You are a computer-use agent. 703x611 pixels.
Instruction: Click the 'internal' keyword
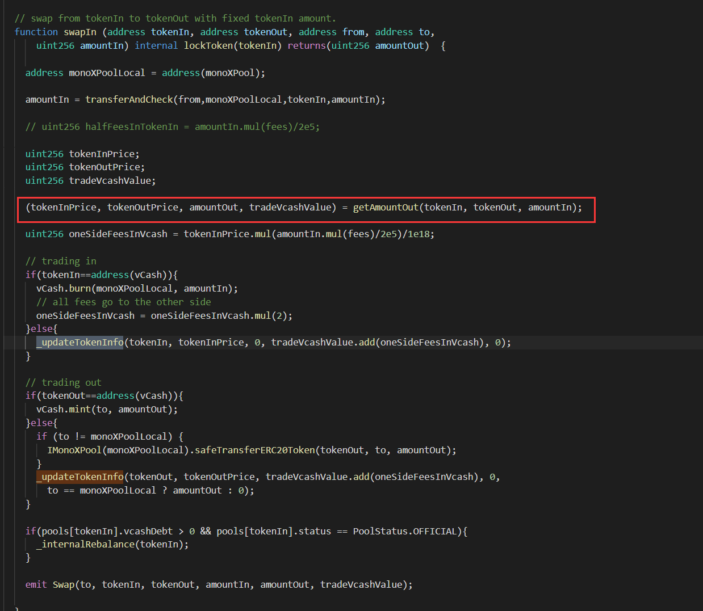(x=156, y=45)
